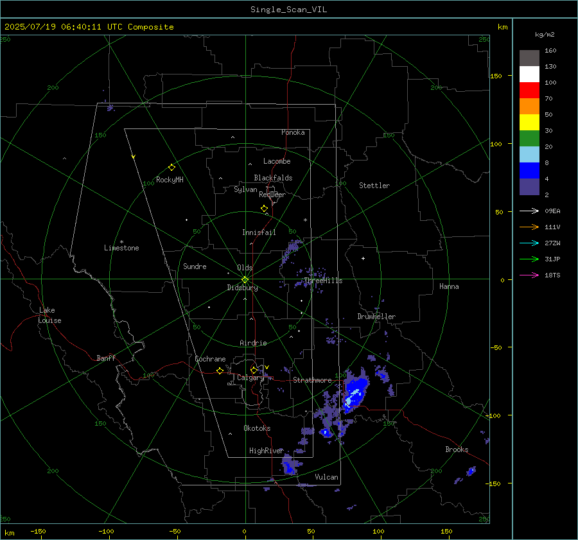Click the Limestone label
This screenshot has height=540, width=578.
coord(121,248)
